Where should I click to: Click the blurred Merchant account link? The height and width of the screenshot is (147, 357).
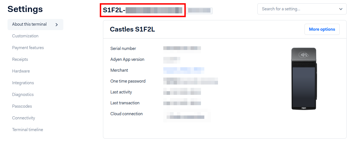coord(184,70)
